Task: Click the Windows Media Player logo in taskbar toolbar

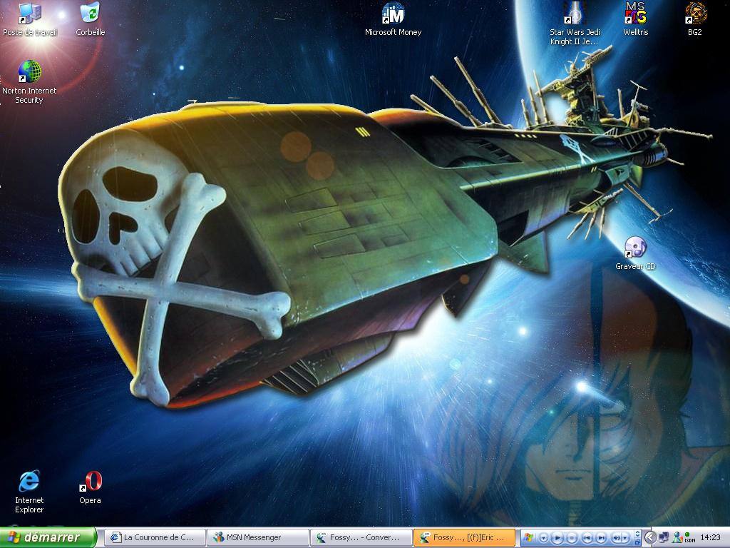Action: click(528, 538)
